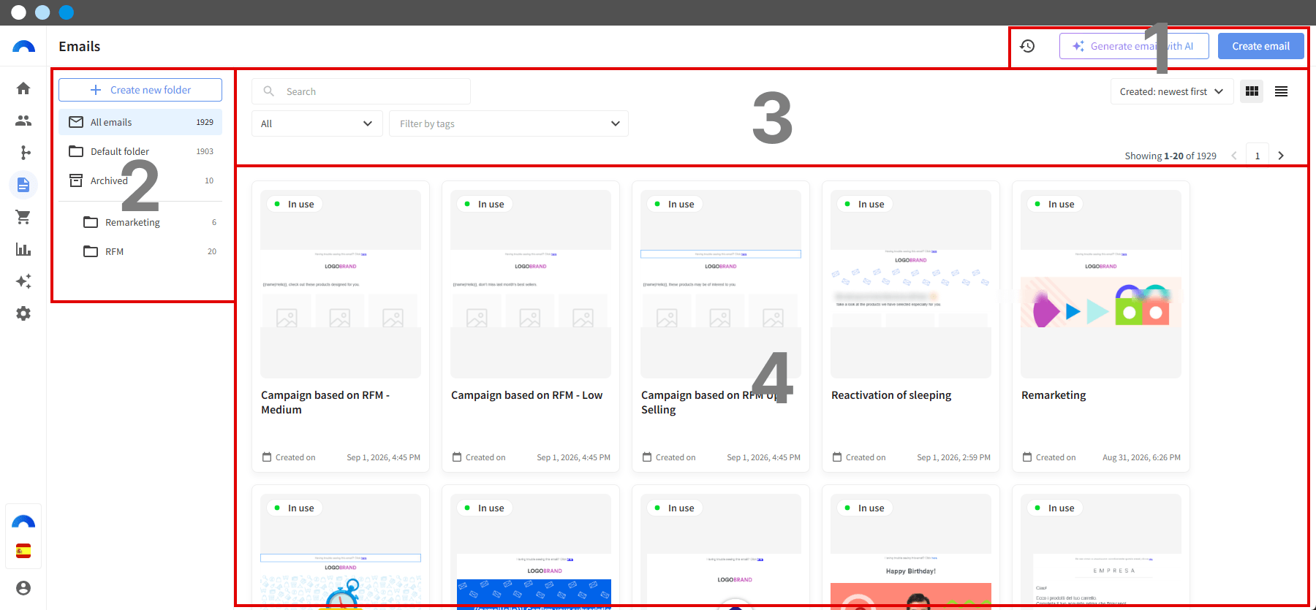Click the Search emails input field

point(361,91)
